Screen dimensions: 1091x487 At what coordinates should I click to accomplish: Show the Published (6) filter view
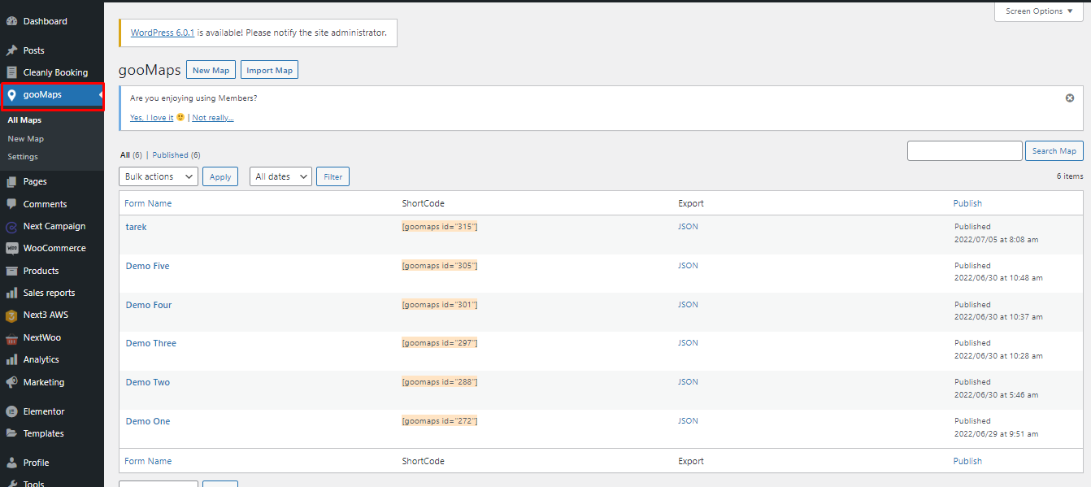176,154
